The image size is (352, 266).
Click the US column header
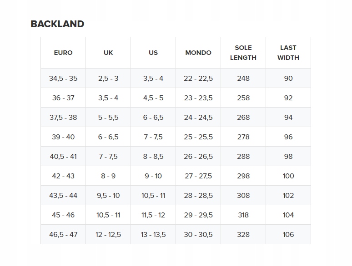coord(153,53)
